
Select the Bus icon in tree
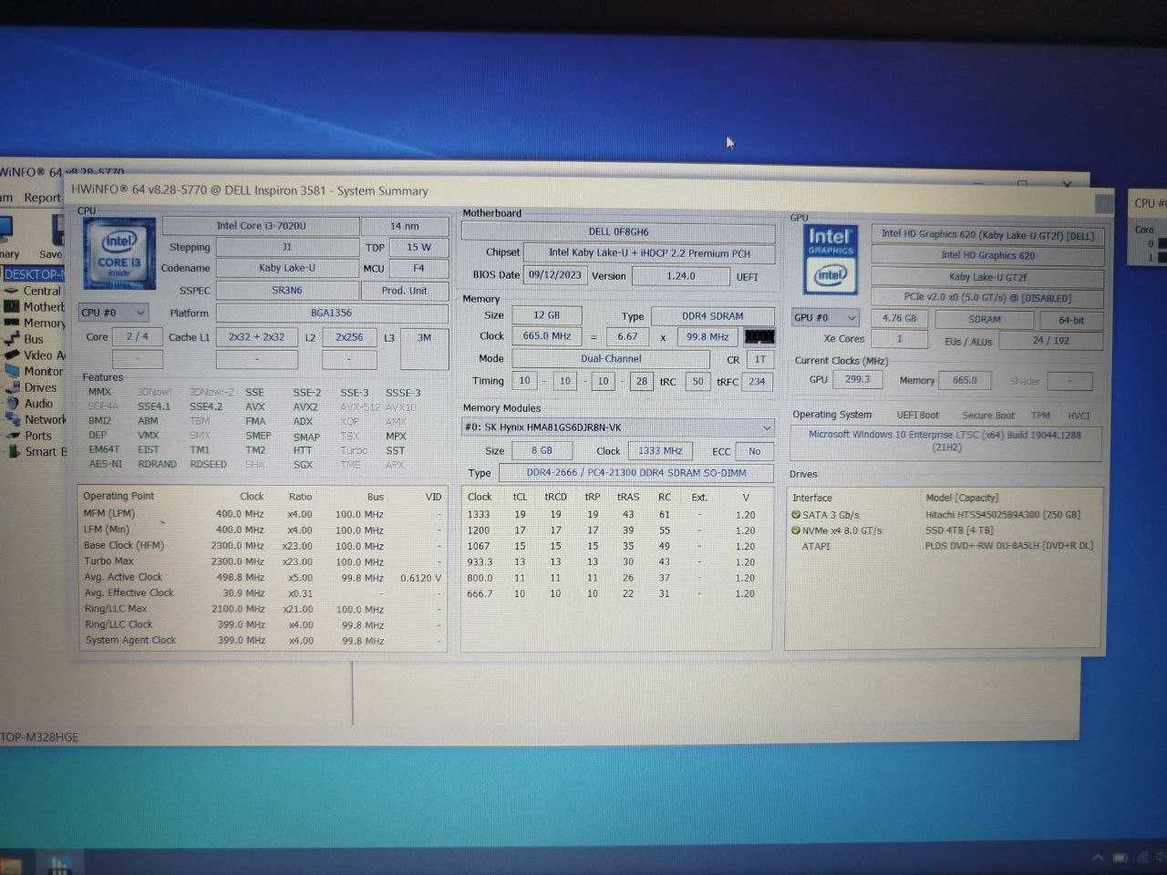pos(11,339)
